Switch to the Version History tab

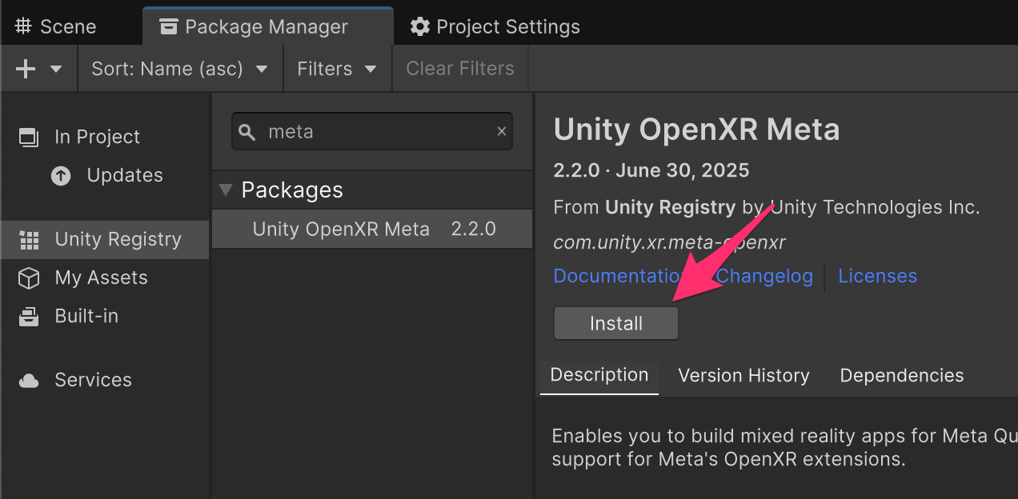point(743,376)
